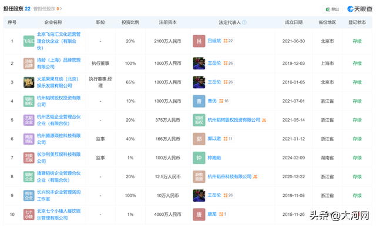Open legal representative 郭以澈 profile
The height and width of the screenshot is (227, 376).
[214, 138]
